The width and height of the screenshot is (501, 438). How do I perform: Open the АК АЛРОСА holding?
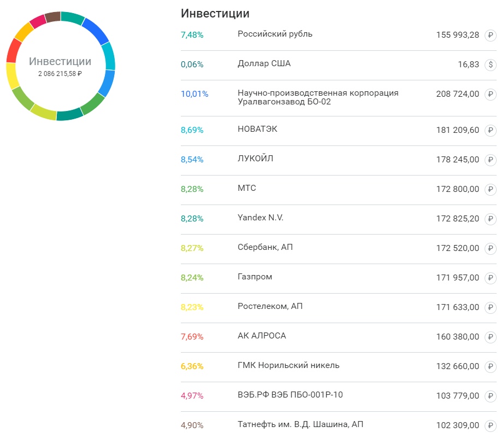262,336
